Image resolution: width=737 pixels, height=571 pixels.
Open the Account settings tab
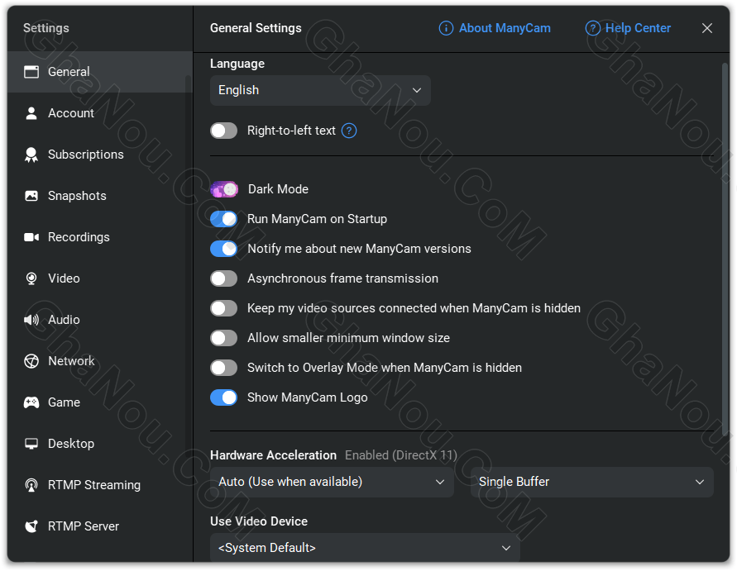[71, 113]
